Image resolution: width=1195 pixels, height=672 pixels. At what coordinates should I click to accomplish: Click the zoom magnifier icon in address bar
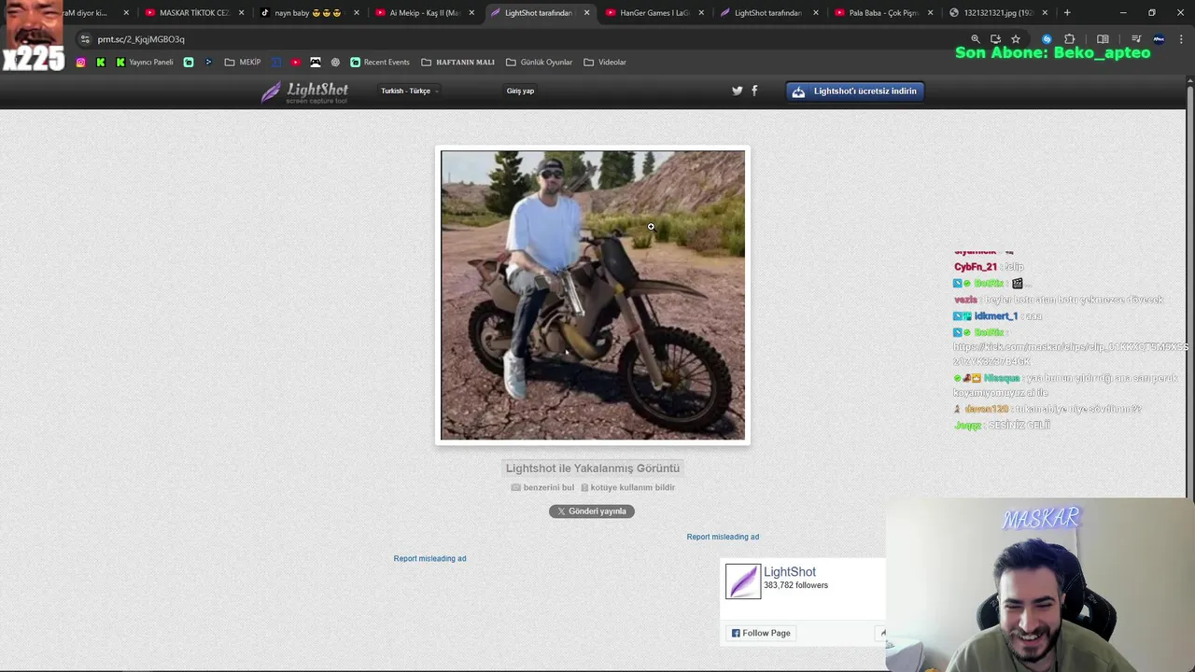click(976, 39)
